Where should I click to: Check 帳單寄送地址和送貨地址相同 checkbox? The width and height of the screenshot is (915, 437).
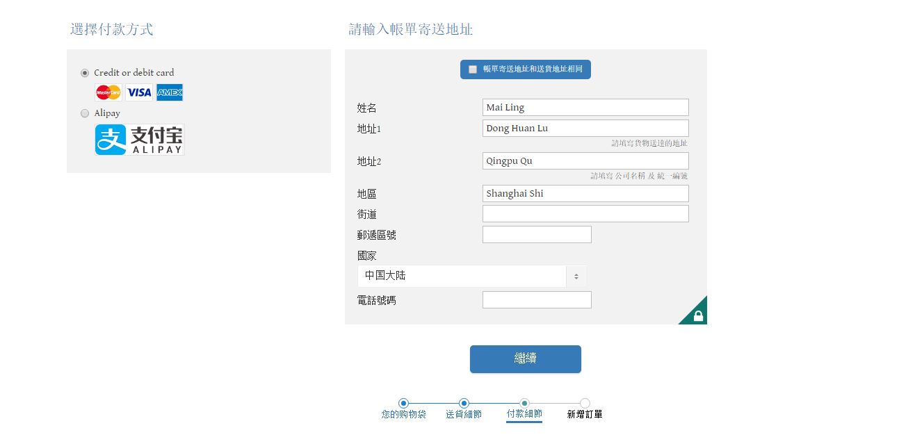[x=473, y=69]
